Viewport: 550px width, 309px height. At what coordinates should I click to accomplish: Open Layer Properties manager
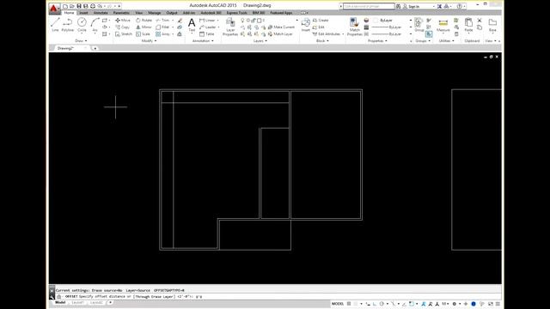point(230,27)
